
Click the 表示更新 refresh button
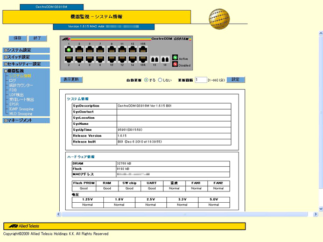point(71,80)
